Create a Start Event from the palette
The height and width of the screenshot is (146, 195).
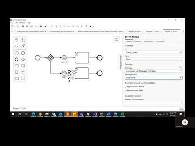click(17, 53)
